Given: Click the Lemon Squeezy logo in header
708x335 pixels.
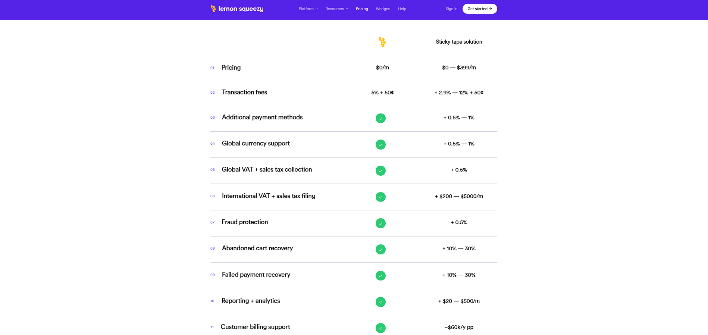Looking at the screenshot, I should tap(237, 9).
